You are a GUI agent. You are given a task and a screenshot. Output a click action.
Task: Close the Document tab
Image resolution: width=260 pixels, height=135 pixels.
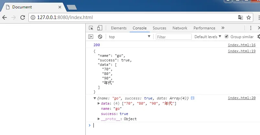(x=60, y=7)
